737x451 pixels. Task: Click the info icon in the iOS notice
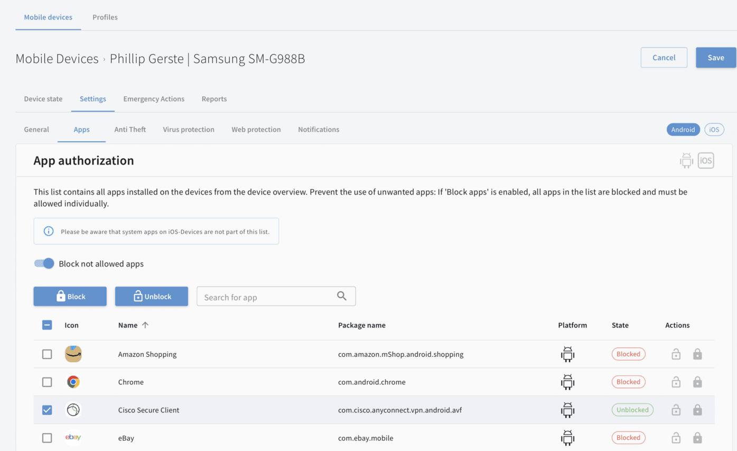click(x=49, y=231)
